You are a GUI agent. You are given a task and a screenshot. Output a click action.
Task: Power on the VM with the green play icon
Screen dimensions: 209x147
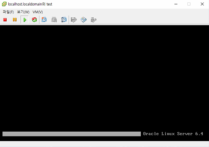pyautogui.click(x=25, y=20)
